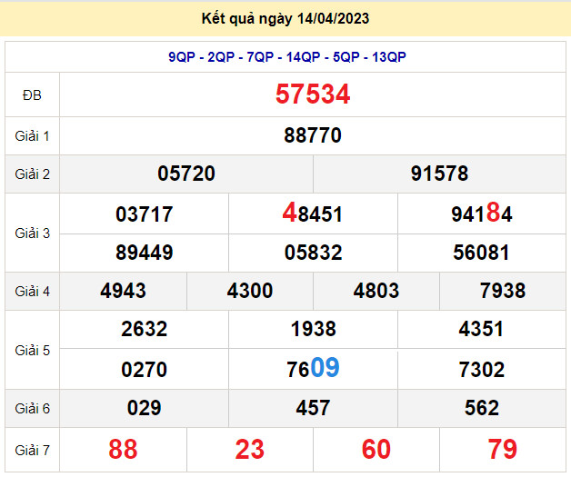The width and height of the screenshot is (571, 477).
Task: Click the ĐB row label
Action: [32, 95]
